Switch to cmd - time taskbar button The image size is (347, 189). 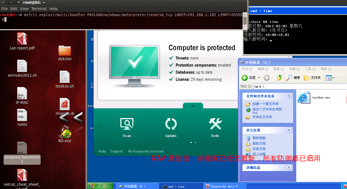pyautogui.click(x=181, y=186)
